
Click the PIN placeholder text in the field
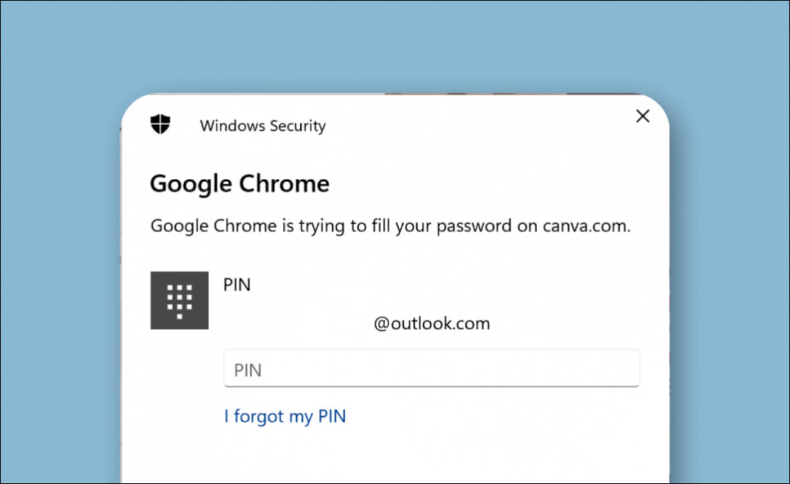point(248,370)
